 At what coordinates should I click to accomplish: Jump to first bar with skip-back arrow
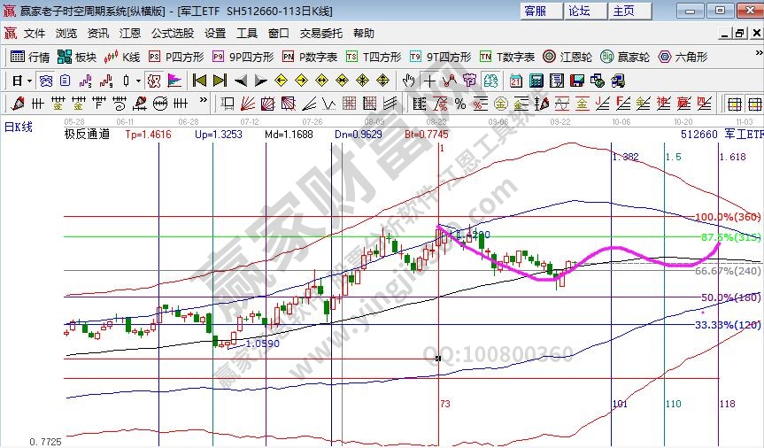tap(199, 81)
